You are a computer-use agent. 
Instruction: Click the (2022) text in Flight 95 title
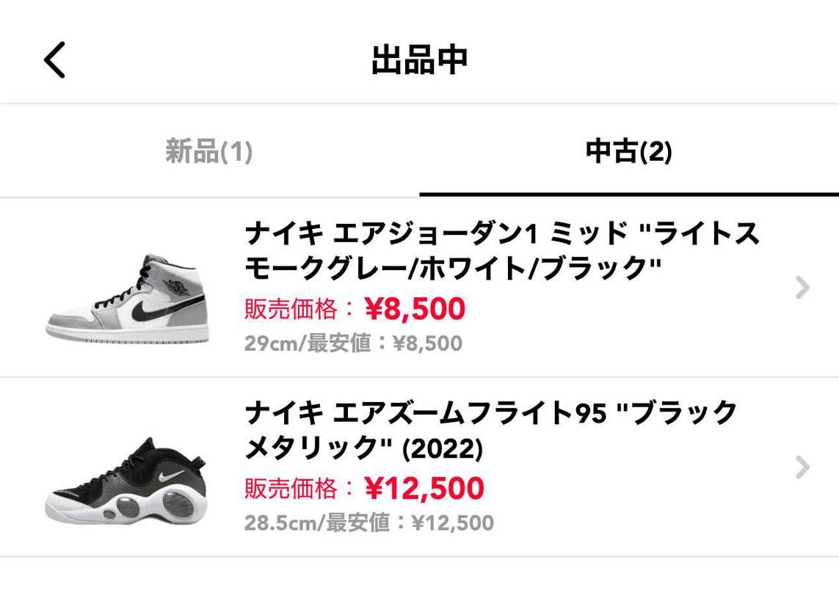(x=443, y=448)
